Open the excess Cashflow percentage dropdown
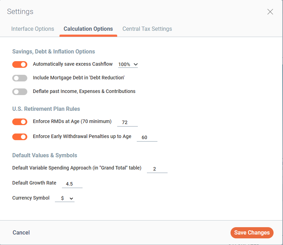This screenshot has height=245, width=283. (x=128, y=64)
